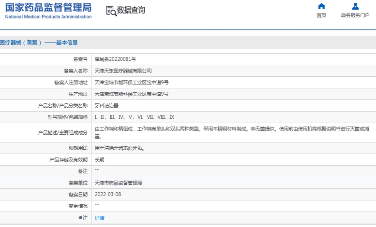Viewport: 376px width, 227px height.
Task: Select the filing number 津械备20220081号
Action: [115, 59]
